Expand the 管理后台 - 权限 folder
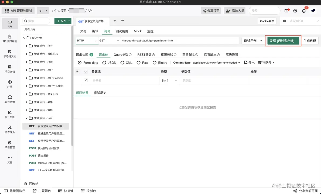This screenshot has width=321, height=194. coord(26,62)
